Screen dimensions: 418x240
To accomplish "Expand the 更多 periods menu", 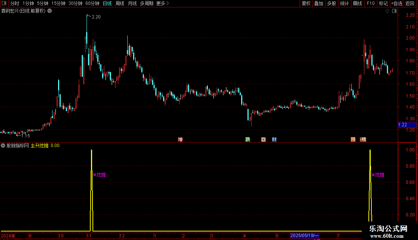I will coord(162,3).
